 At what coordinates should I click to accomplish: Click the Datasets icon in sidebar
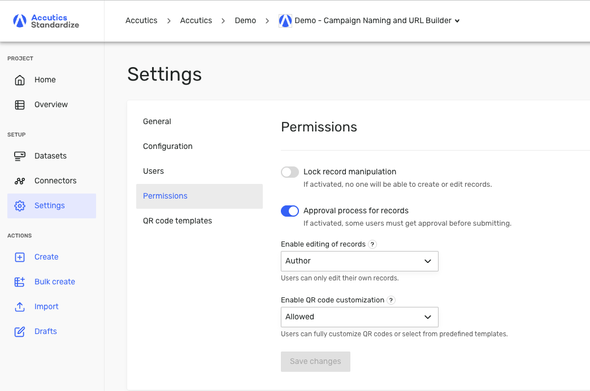click(x=20, y=156)
